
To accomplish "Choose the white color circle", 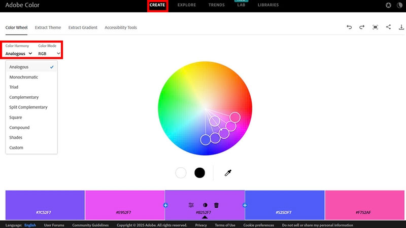I will pyautogui.click(x=181, y=173).
